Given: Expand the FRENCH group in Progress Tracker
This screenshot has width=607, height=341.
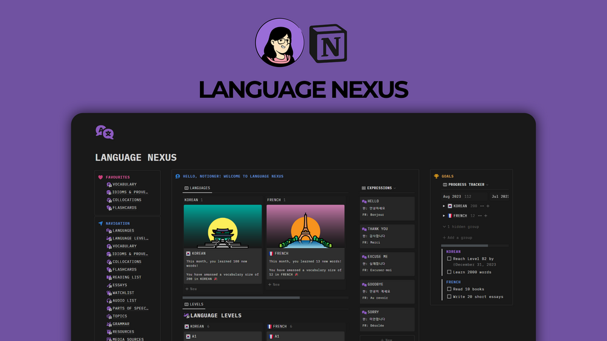Looking at the screenshot, I should pos(444,215).
